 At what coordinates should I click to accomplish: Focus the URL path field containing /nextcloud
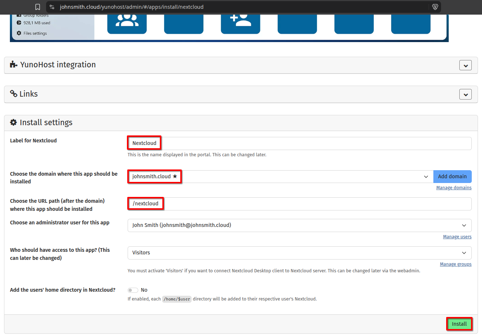coord(300,204)
